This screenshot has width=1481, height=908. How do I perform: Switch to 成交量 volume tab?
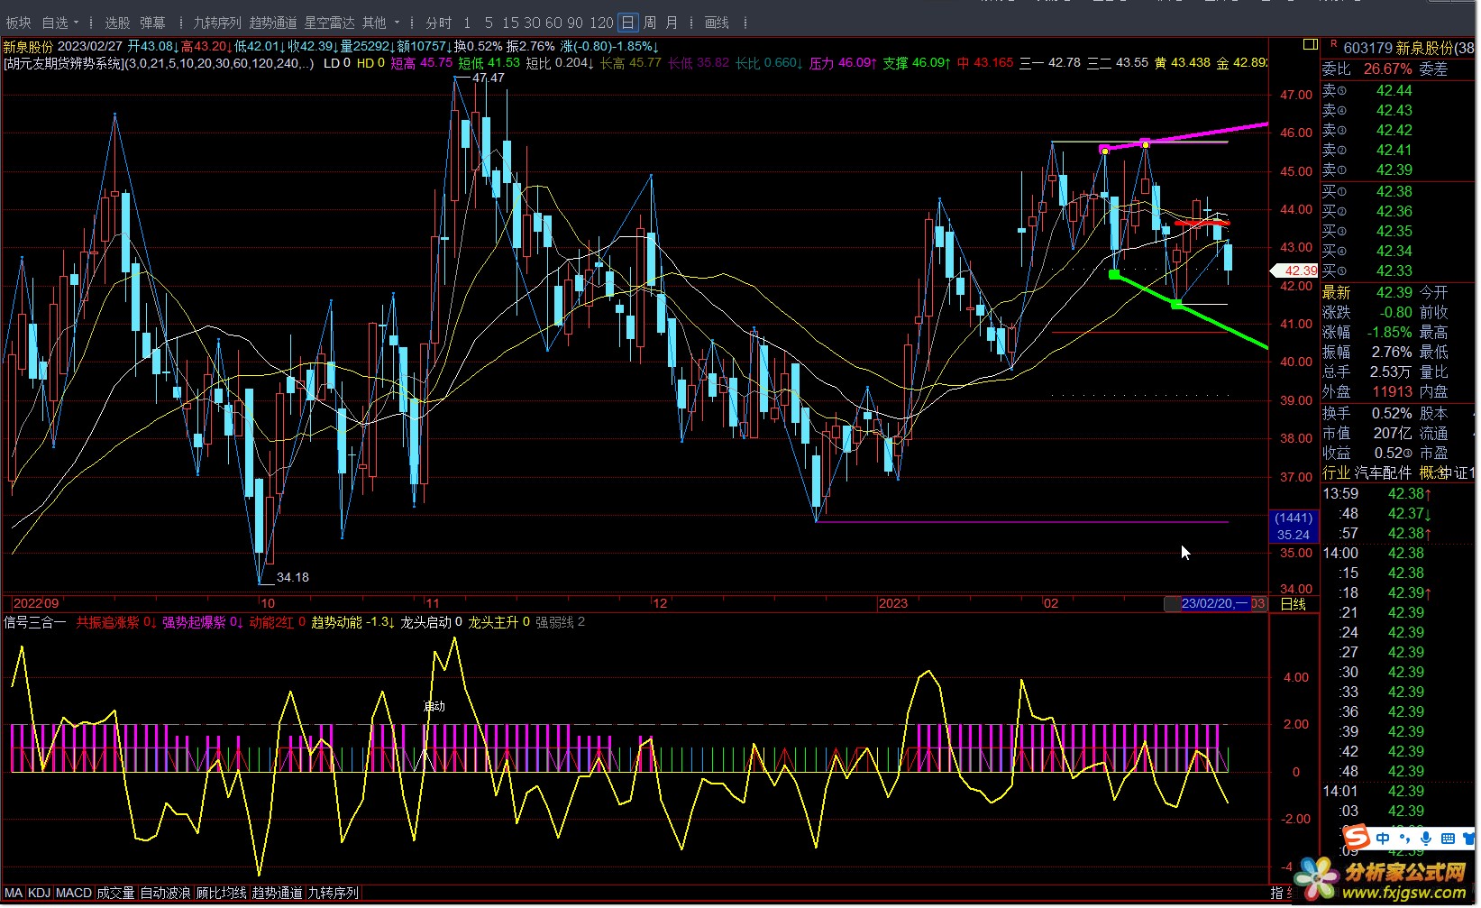[x=115, y=894]
